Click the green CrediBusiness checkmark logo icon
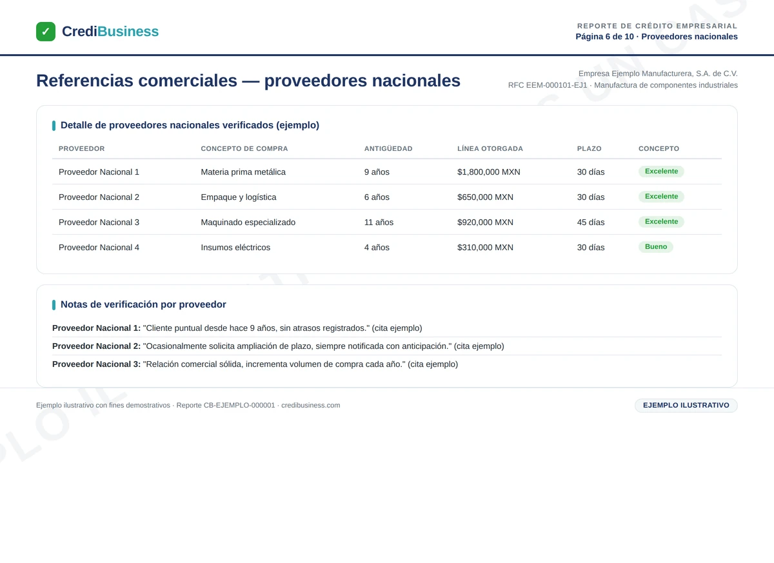Screen dimensions: 774x563 (x=46, y=32)
